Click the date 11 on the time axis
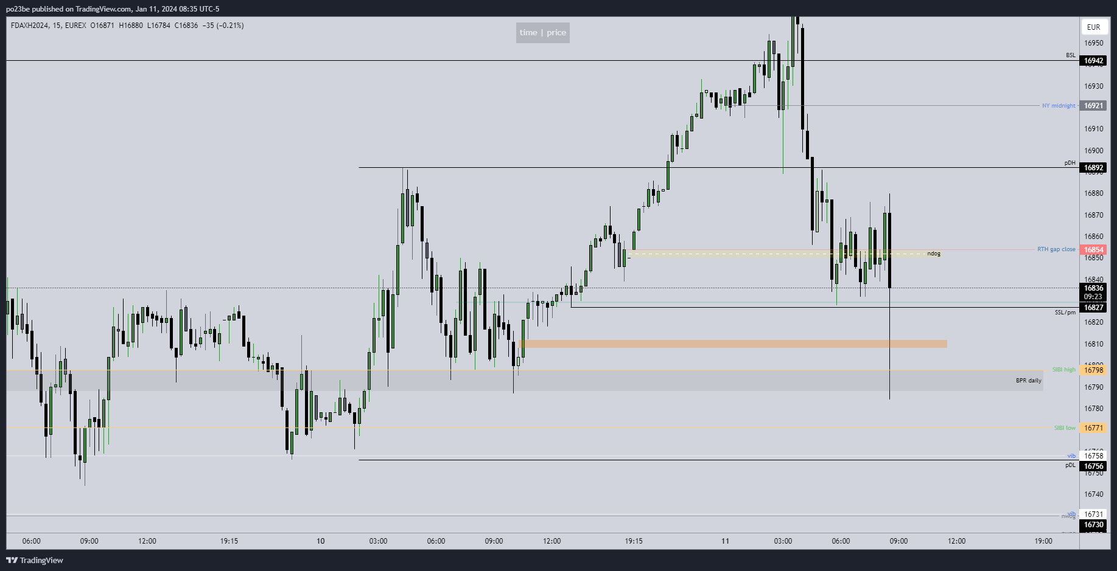The height and width of the screenshot is (571, 1117). coord(725,541)
